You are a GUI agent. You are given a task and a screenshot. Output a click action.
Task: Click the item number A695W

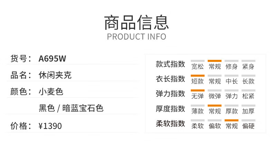tap(52, 58)
